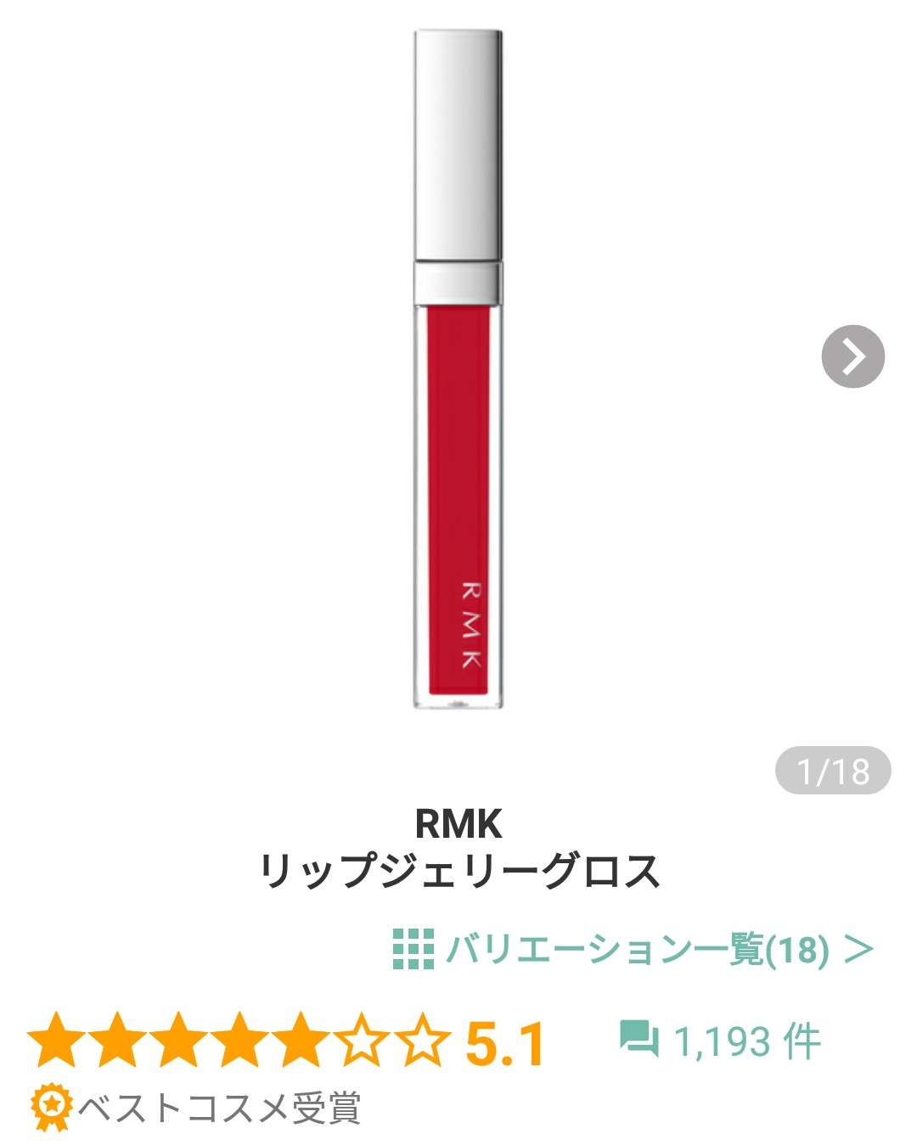Image resolution: width=917 pixels, height=1145 pixels.
Task: Select the sixth empty rating star
Action: (359, 1040)
